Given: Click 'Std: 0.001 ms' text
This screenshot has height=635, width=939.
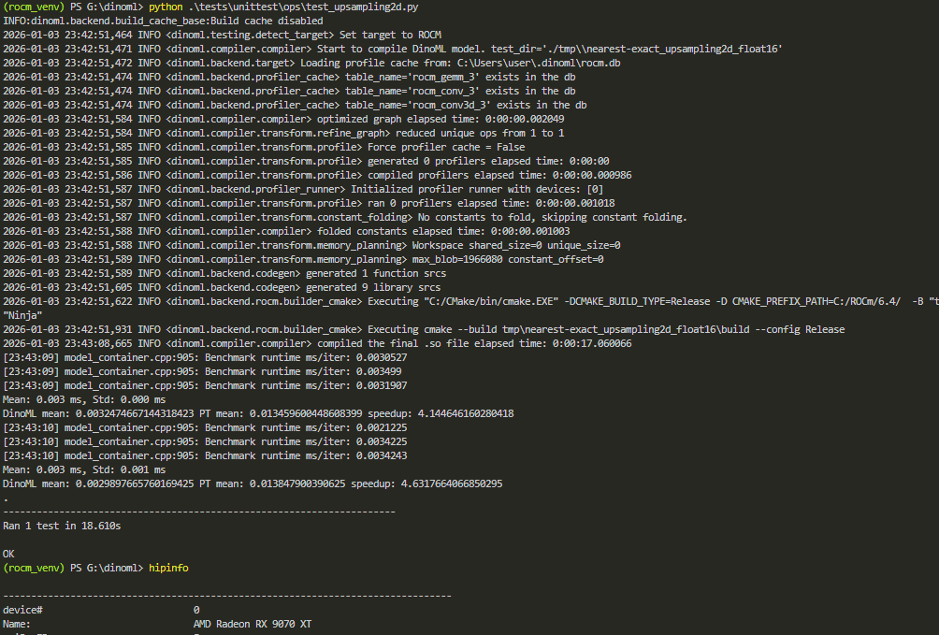Looking at the screenshot, I should click(129, 470).
